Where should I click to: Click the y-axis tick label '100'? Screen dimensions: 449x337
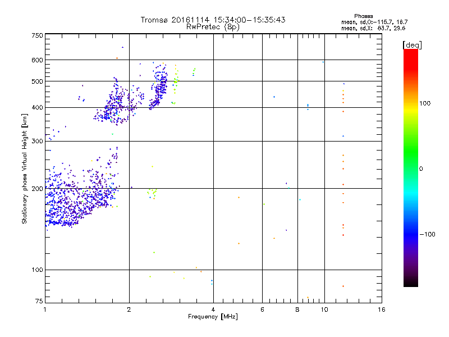point(37,270)
